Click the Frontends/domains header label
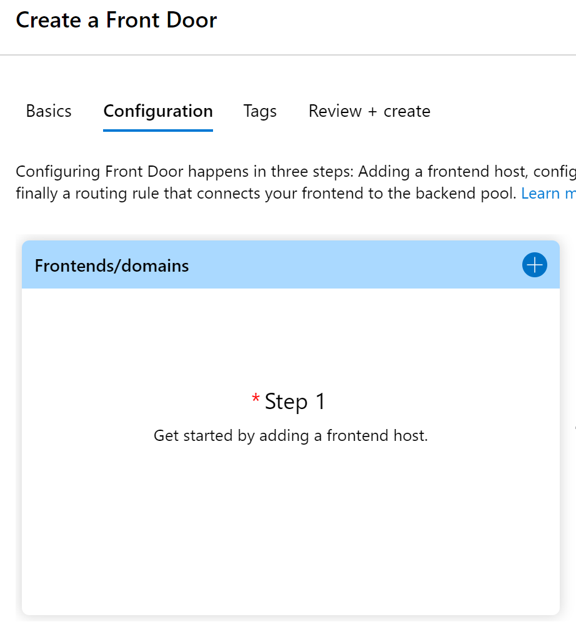 click(112, 265)
